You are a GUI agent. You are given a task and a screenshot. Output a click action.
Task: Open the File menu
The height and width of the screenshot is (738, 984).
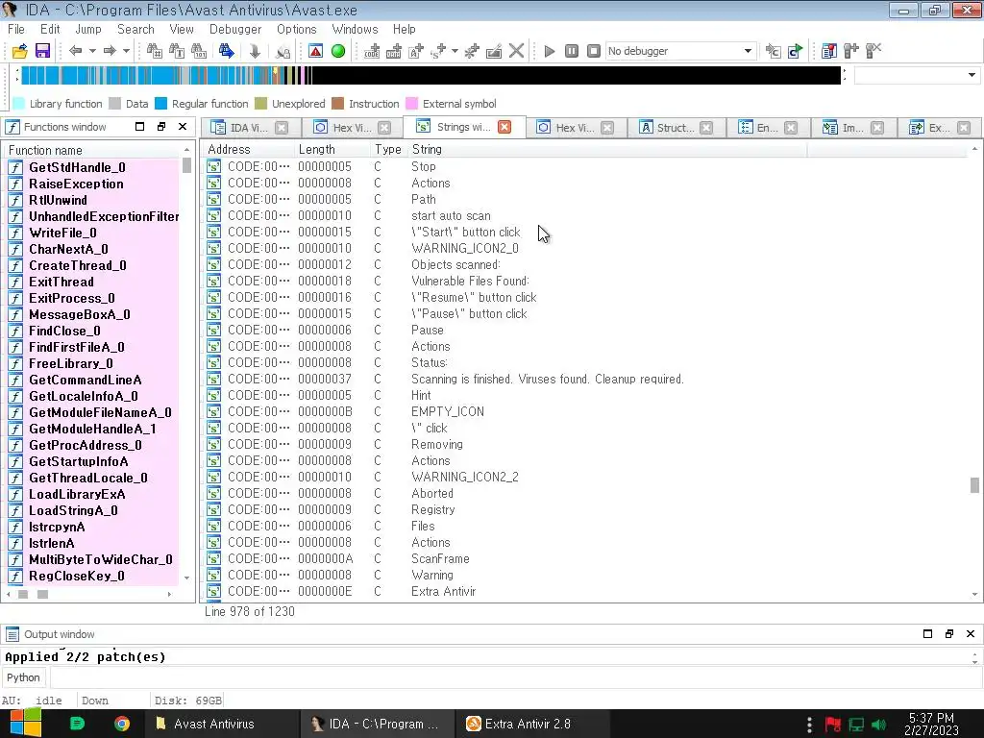tap(16, 29)
